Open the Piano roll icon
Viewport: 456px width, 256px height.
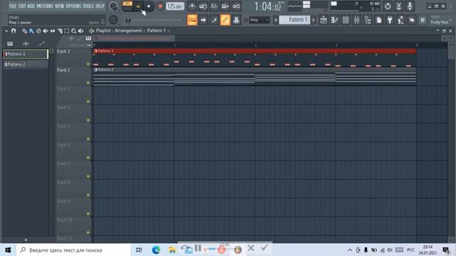334,20
